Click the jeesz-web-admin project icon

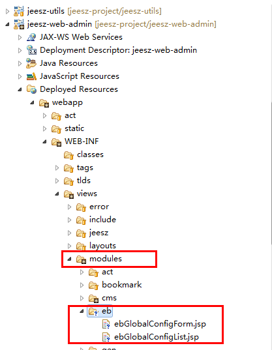point(19,24)
